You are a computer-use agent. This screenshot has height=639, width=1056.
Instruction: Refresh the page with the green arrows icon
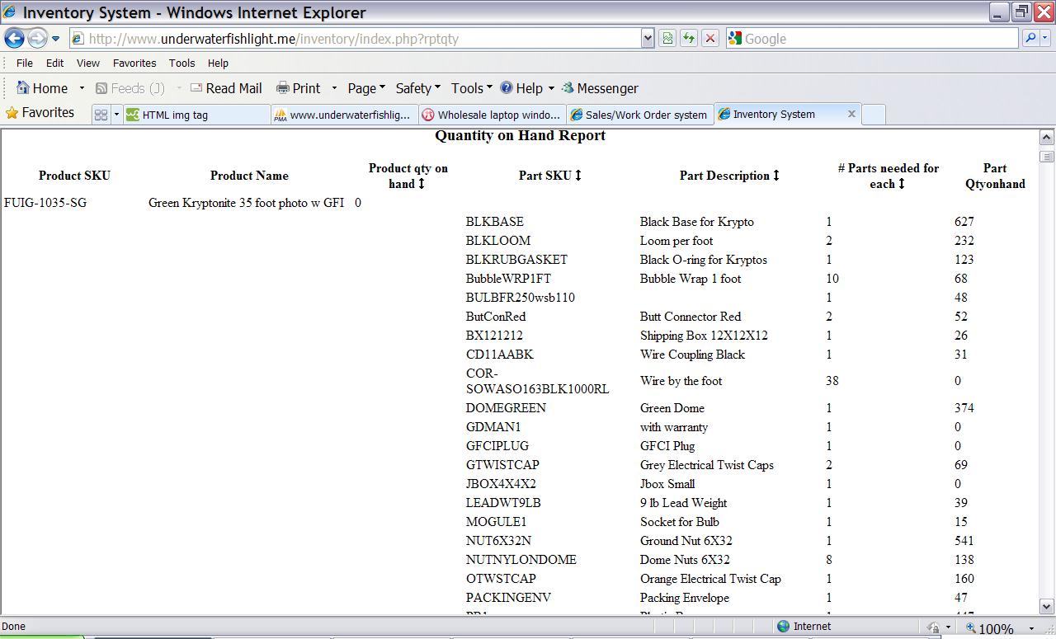pos(688,39)
